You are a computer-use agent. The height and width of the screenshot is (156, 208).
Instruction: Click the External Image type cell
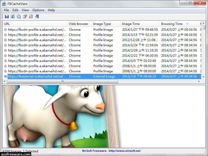coord(104,76)
